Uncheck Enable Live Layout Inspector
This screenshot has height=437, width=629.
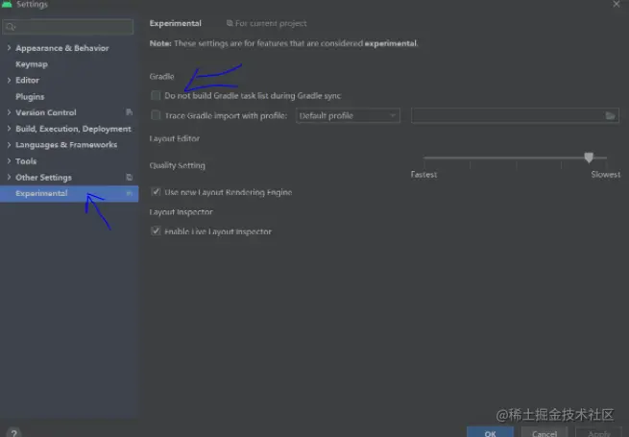156,231
